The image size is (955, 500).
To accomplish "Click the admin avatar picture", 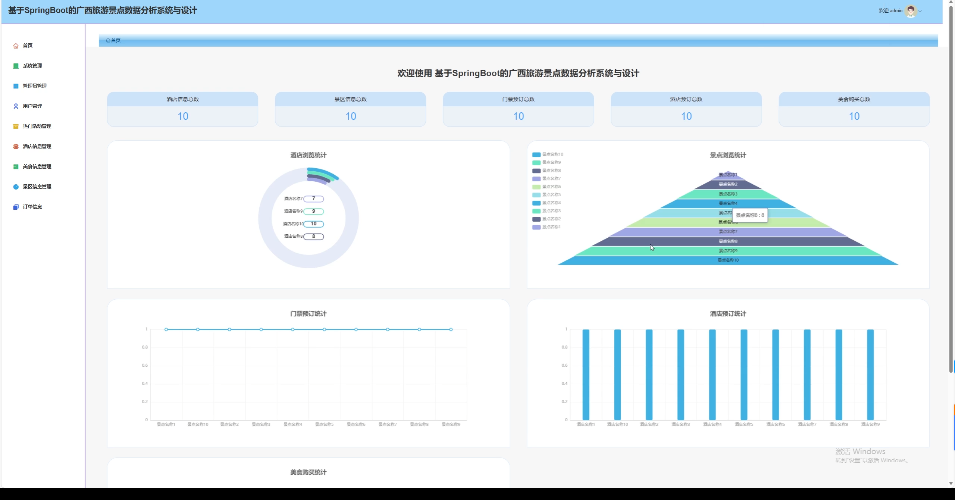I will coord(911,11).
